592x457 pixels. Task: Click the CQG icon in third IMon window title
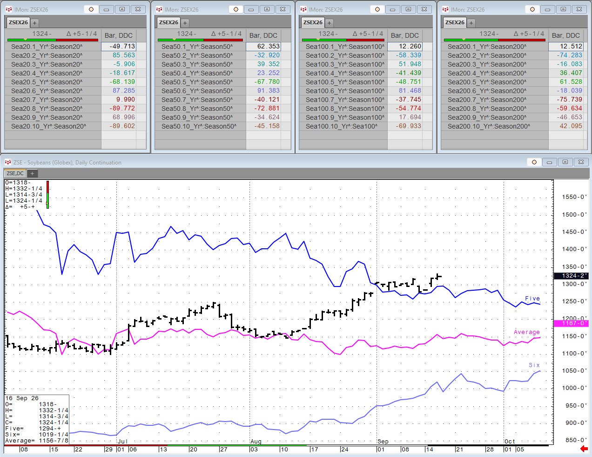pyautogui.click(x=303, y=9)
